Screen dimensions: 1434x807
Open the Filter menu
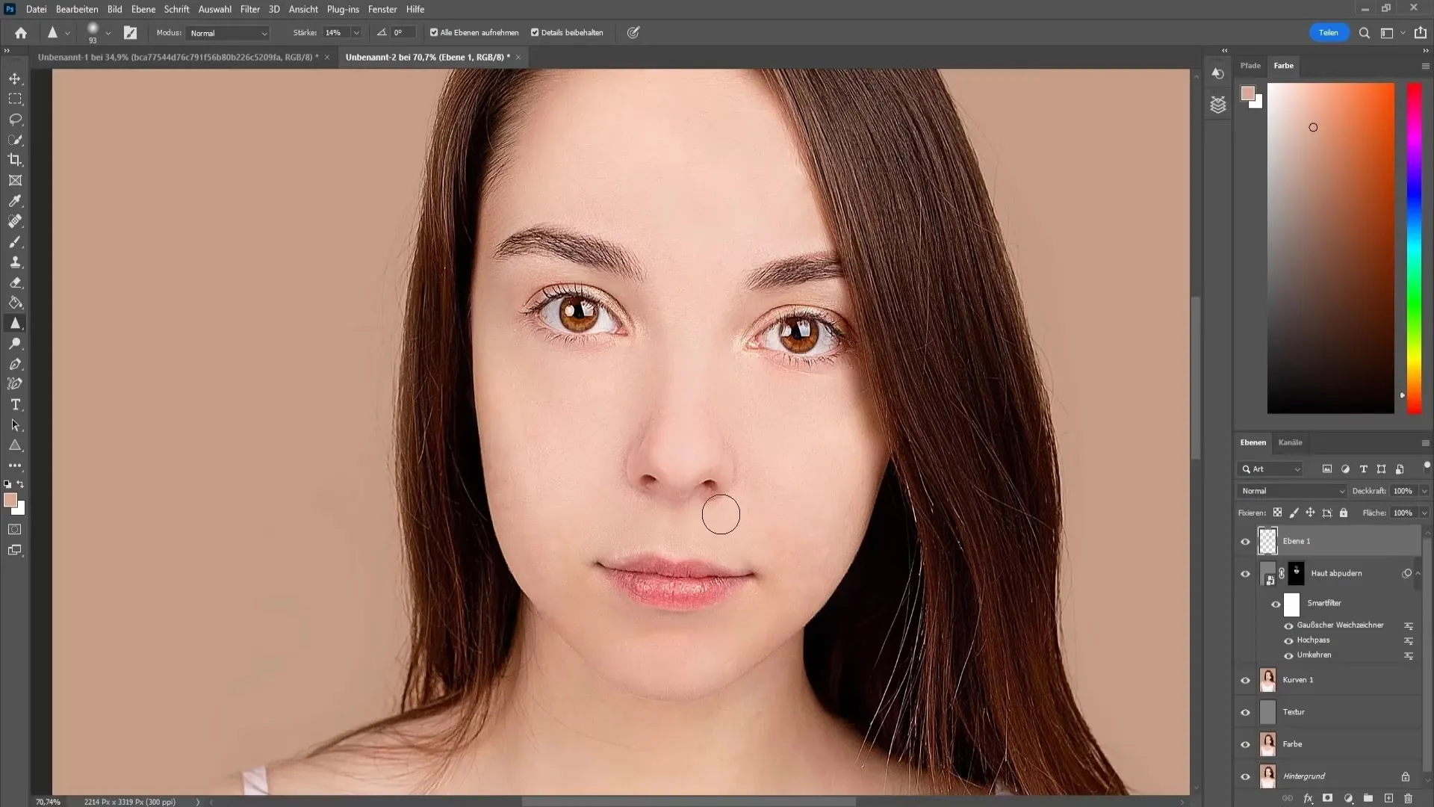249,9
